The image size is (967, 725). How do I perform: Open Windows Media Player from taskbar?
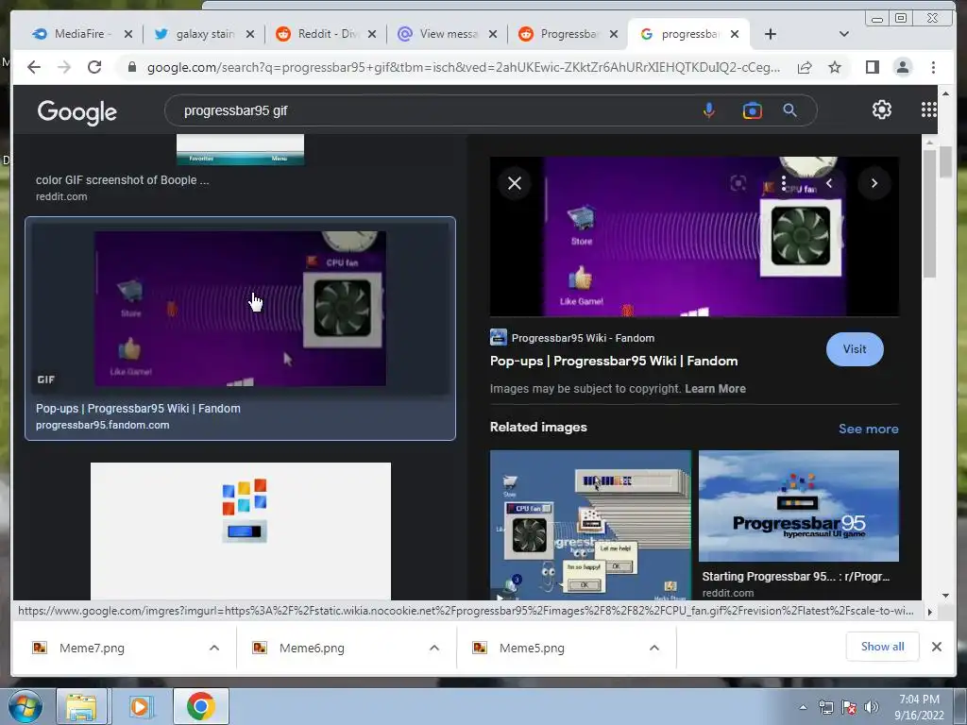[x=140, y=706]
